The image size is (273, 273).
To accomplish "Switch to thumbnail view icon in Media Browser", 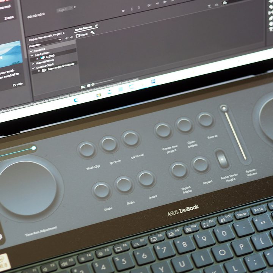I will point(88,85).
